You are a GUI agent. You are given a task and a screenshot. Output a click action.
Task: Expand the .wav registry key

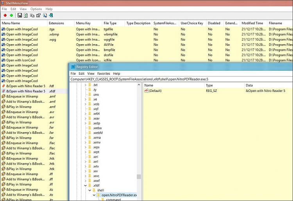(x=86, y=118)
